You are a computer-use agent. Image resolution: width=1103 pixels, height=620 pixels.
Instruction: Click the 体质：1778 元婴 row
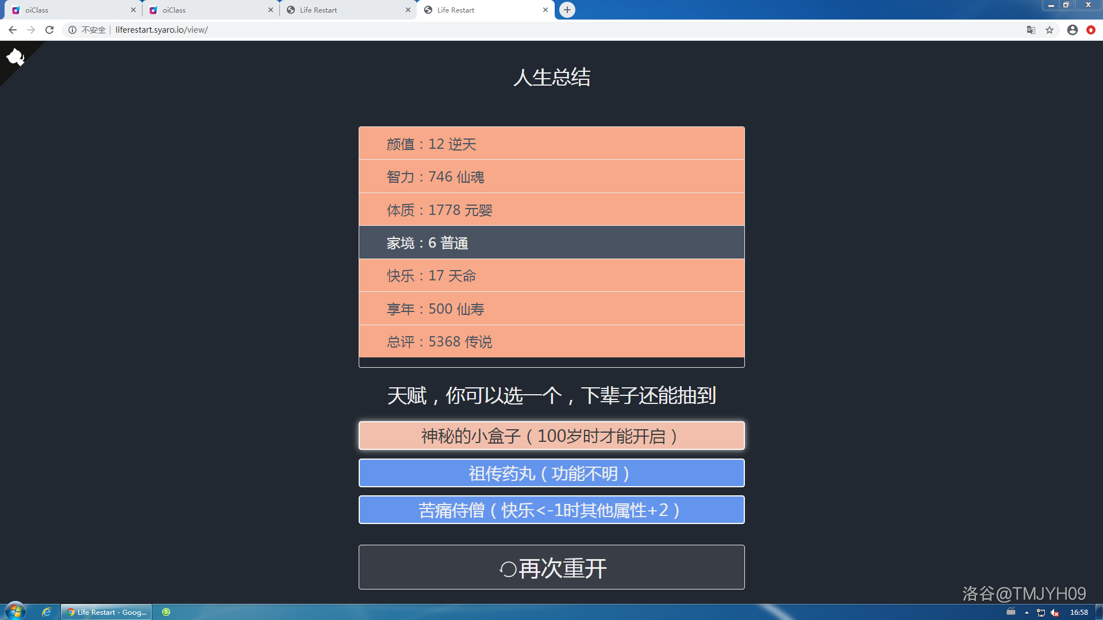[551, 210]
